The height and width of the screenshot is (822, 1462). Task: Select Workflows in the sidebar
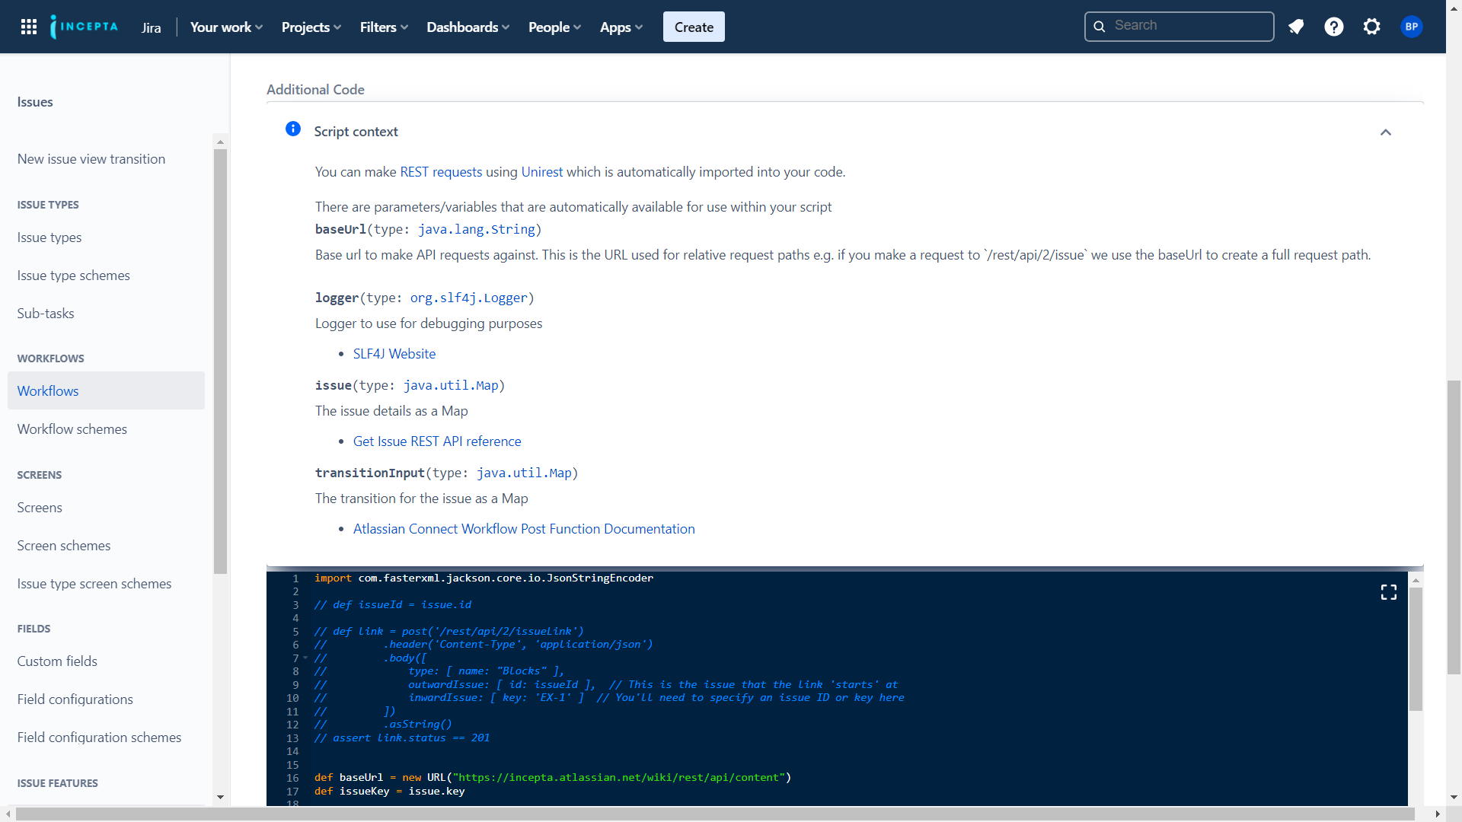click(x=48, y=390)
